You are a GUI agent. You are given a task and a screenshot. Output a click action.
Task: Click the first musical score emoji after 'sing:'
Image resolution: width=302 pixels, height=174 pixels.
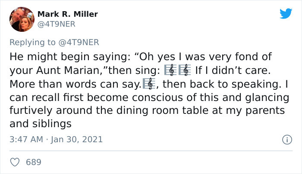click(x=170, y=70)
